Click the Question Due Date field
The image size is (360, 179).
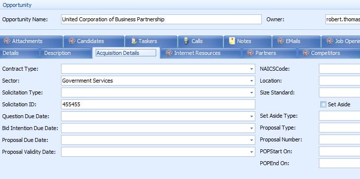coord(158,117)
